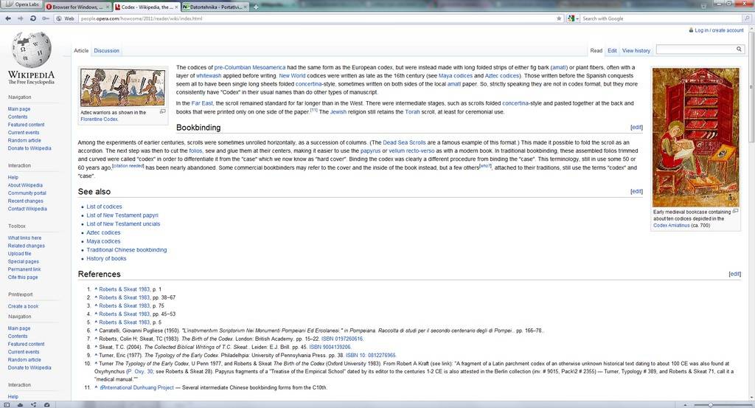Enlarge the Aztec warriors image thumbnail icon

click(162, 111)
